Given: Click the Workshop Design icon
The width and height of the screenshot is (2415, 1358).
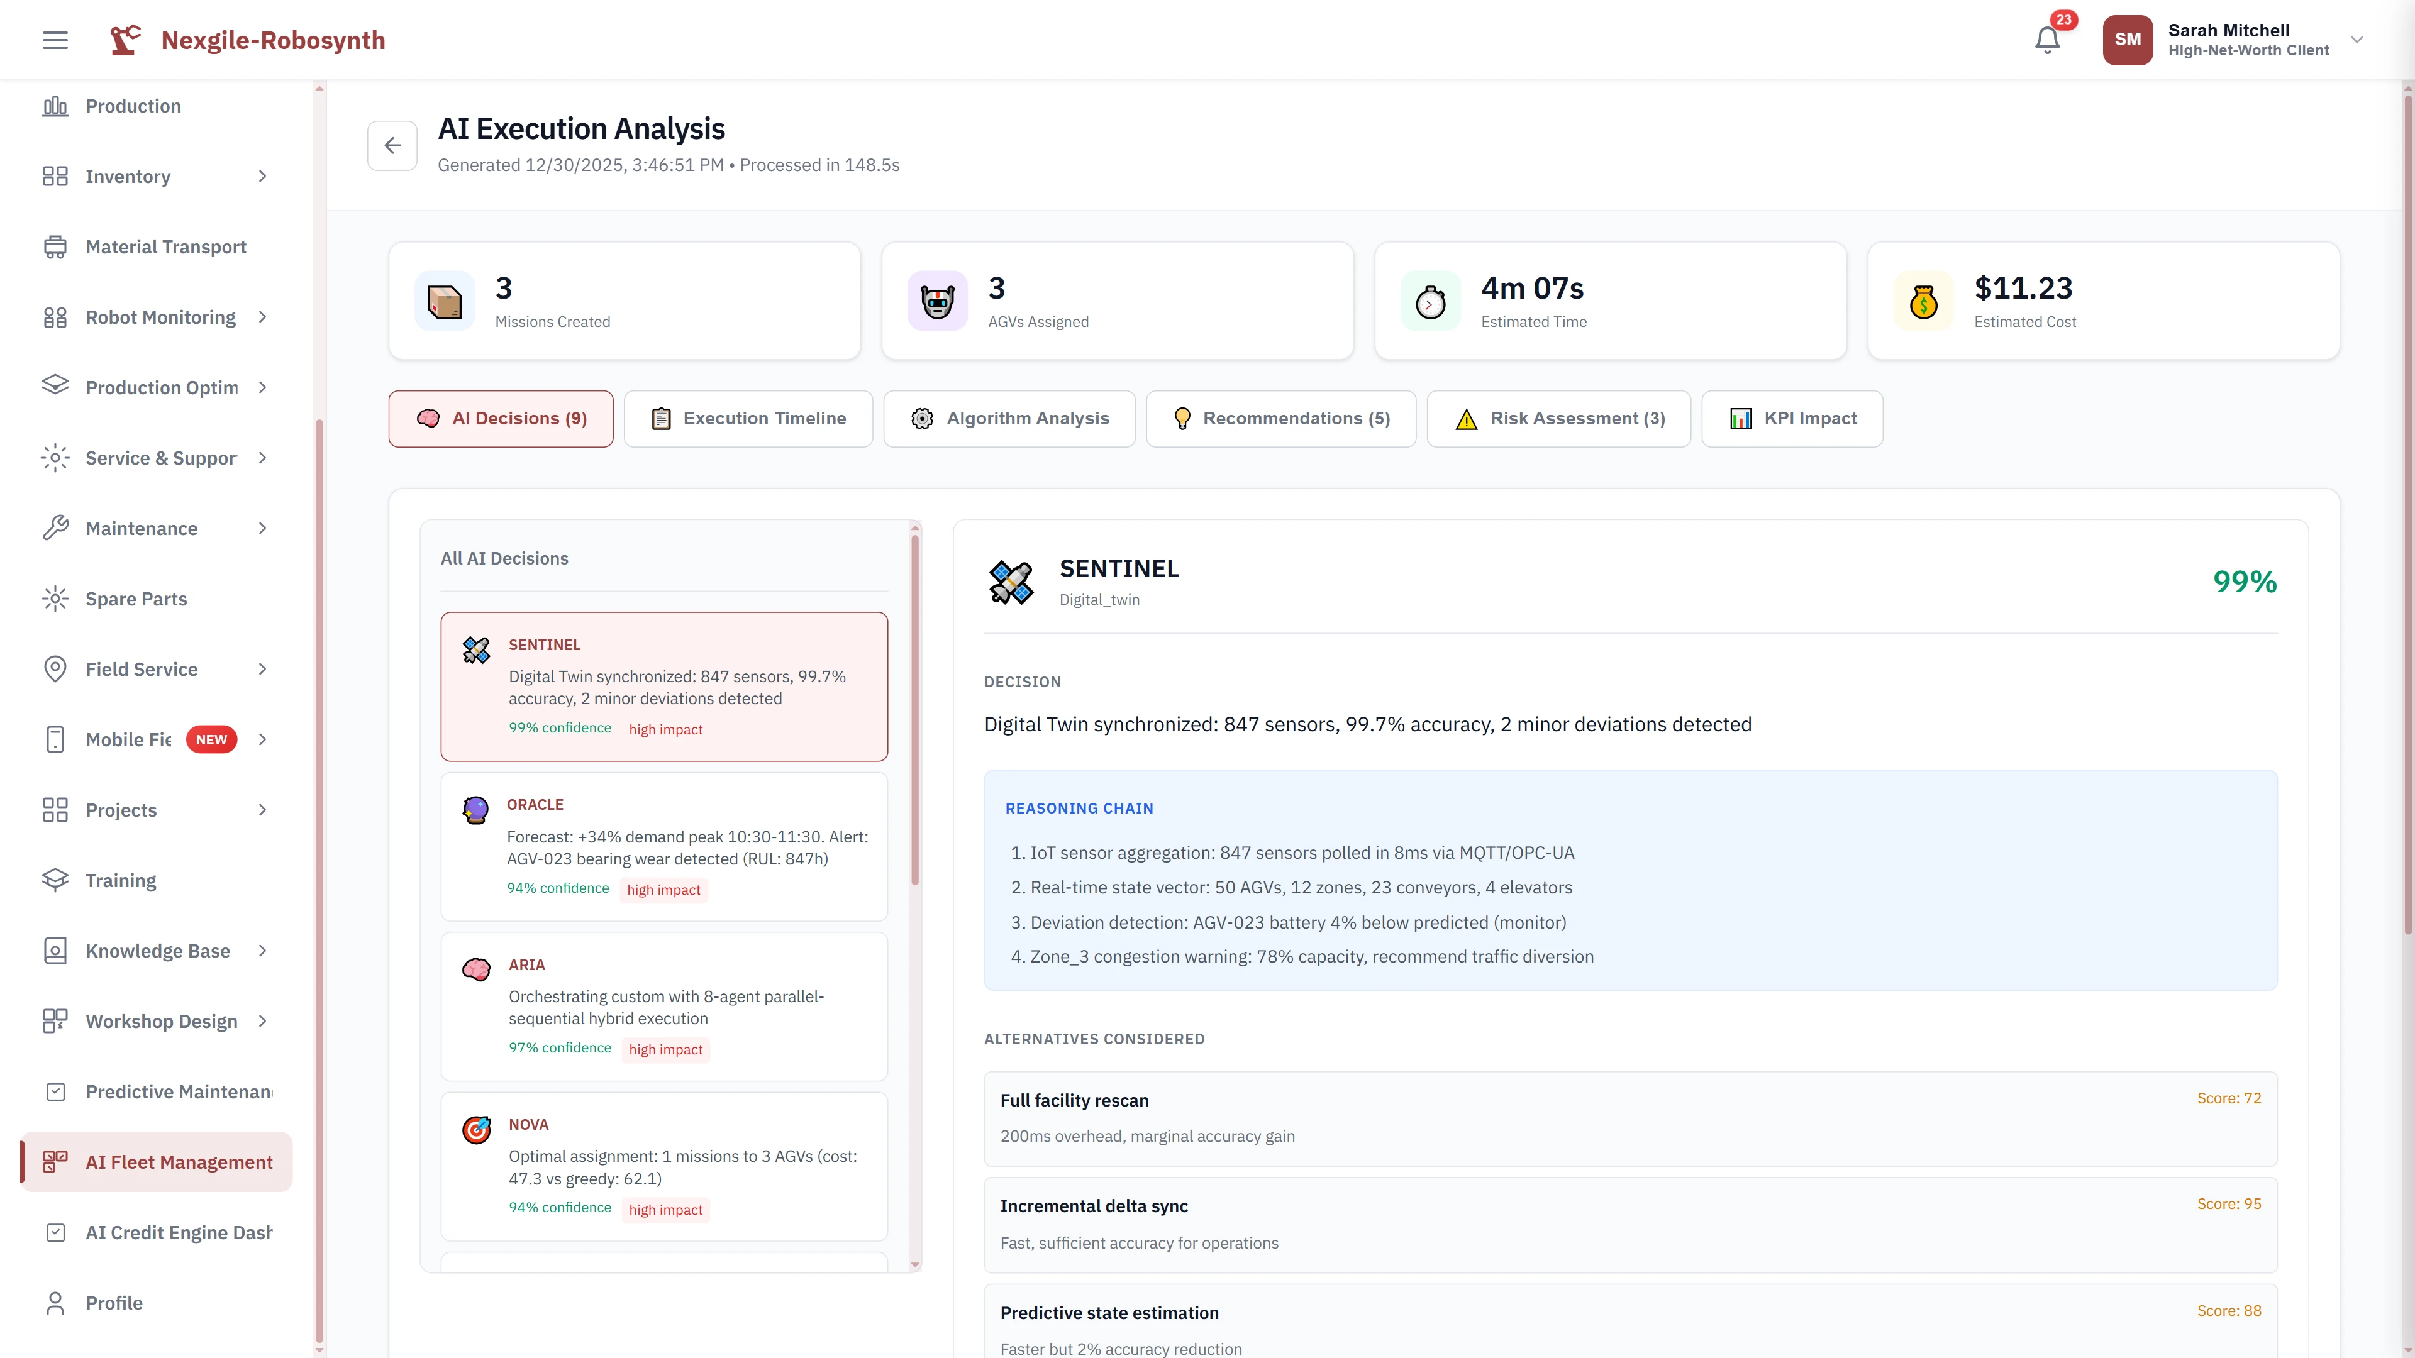Looking at the screenshot, I should [54, 1020].
